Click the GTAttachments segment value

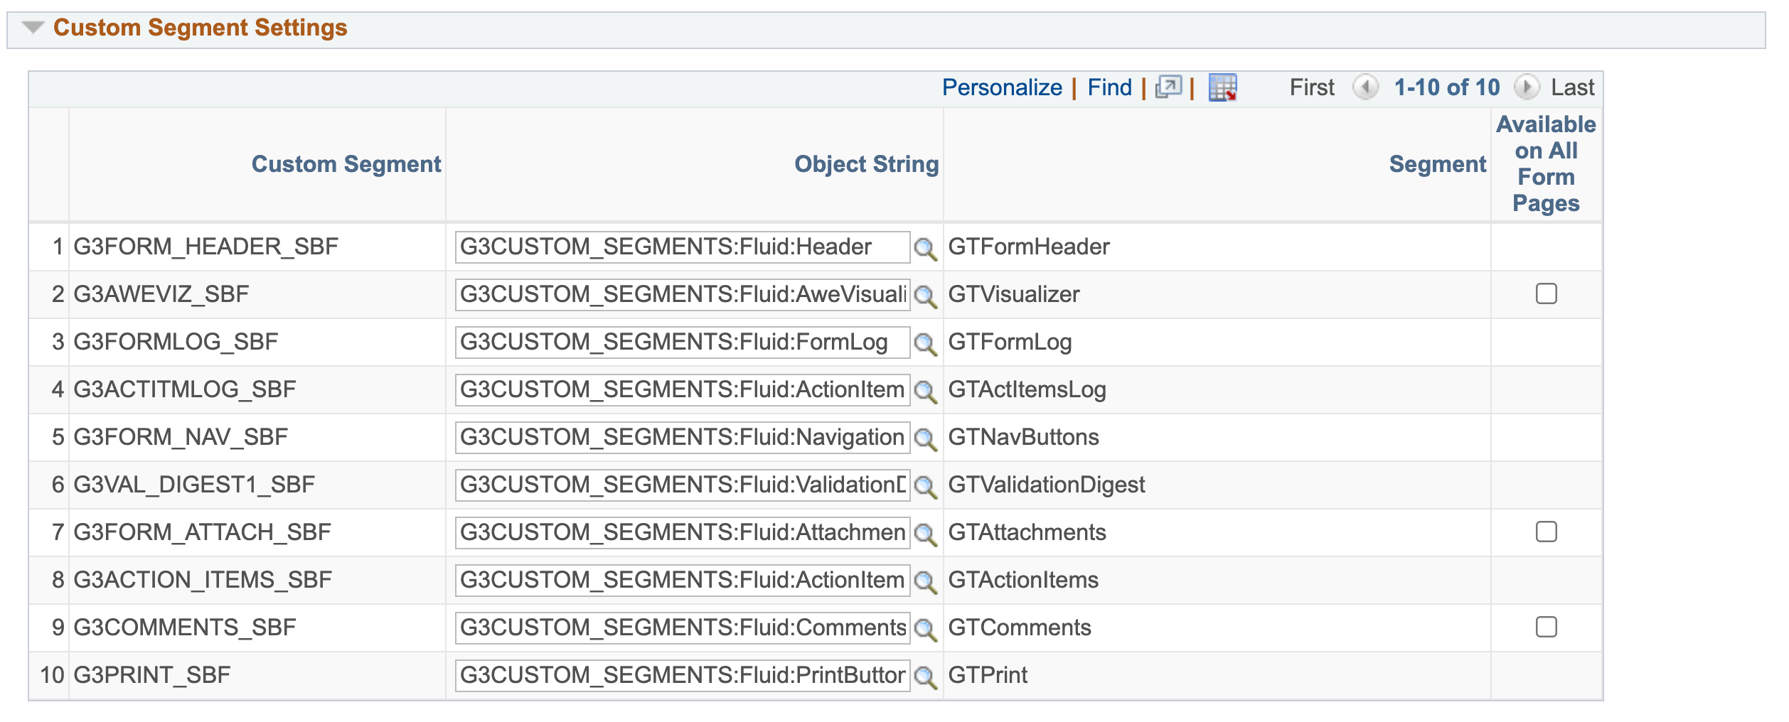tap(1027, 533)
